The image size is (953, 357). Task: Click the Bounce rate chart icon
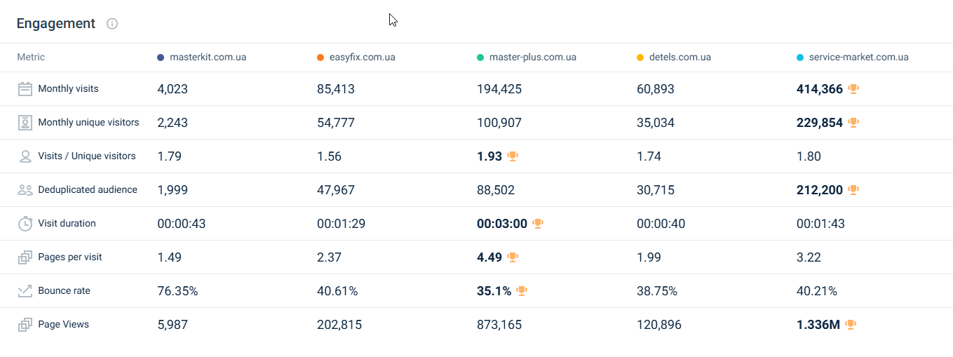25,291
